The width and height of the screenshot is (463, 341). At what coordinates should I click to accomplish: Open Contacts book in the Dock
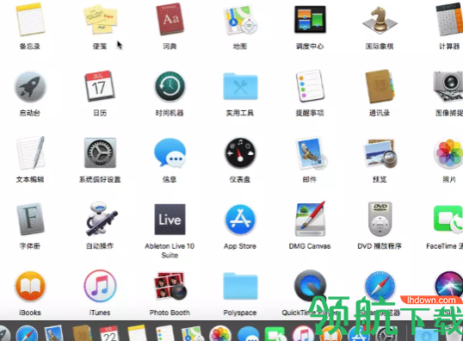[83, 333]
